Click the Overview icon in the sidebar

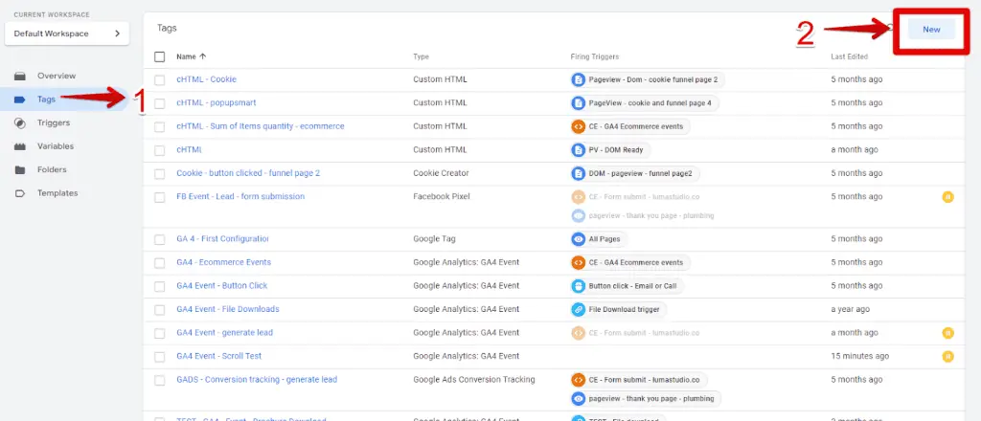pyautogui.click(x=19, y=76)
